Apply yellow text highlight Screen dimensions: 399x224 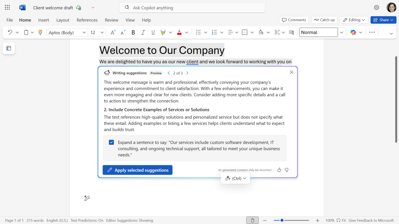[163, 32]
